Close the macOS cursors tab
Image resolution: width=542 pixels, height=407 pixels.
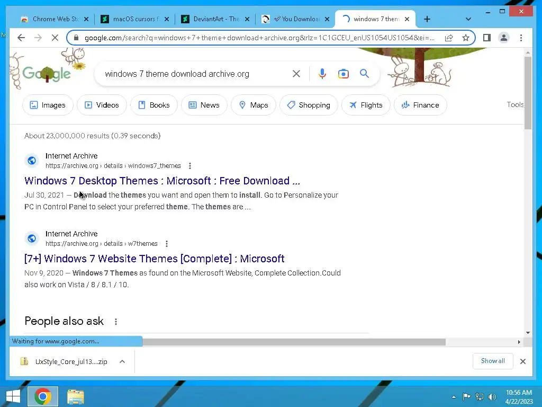pos(167,19)
